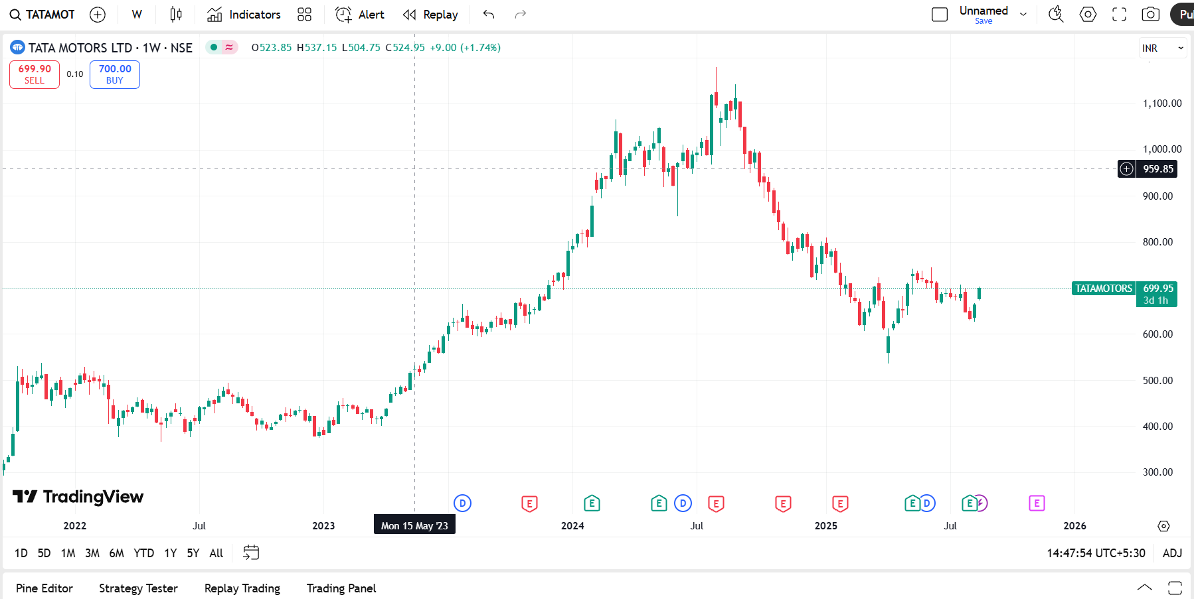This screenshot has width=1194, height=599.
Task: Select the 3M date range
Action: (x=92, y=553)
